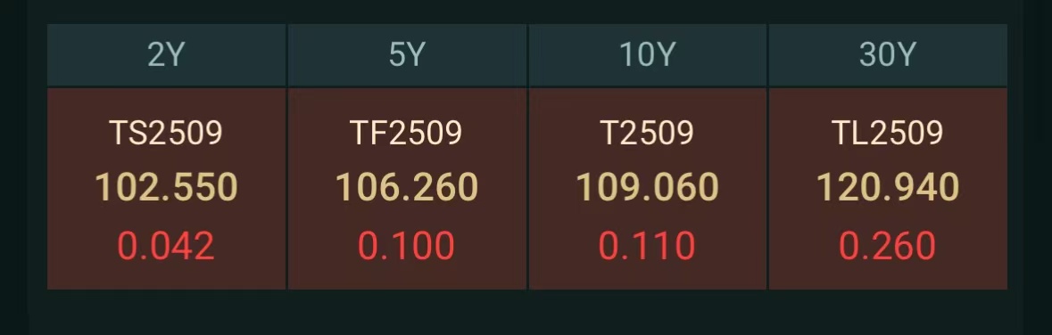Open the TF2509 contract code

click(407, 134)
